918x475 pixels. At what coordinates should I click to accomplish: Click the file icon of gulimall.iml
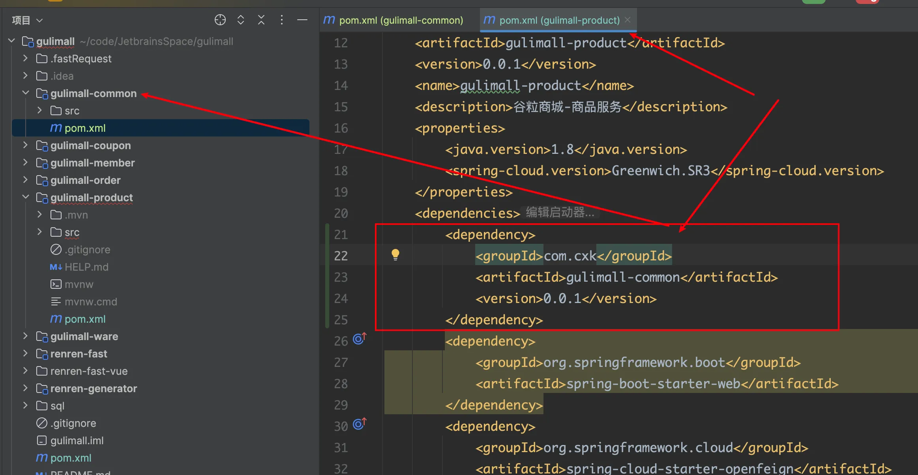[x=42, y=440]
